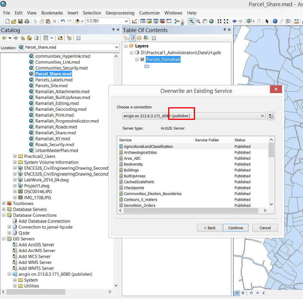Click the Undo arrow icon
Viewport: 303px width, 299px height.
pyautogui.click(x=63, y=21)
